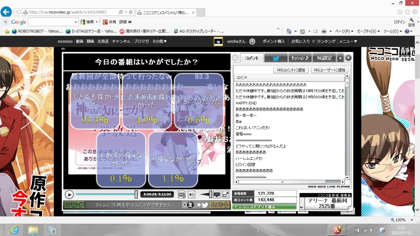The width and height of the screenshot is (420, 236).
Task: Open the セーフティ(S) dropdown menu
Action: [368, 31]
